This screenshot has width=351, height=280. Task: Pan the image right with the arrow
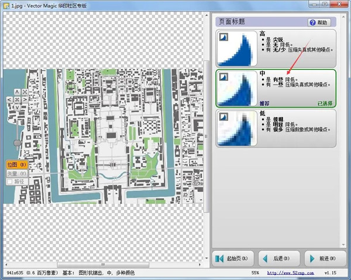tap(23, 98)
